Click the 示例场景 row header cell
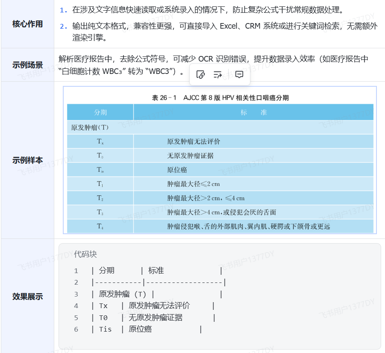This screenshot has width=385, height=353. [x=27, y=65]
